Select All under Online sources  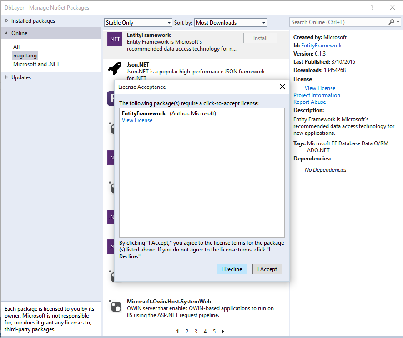(x=16, y=46)
